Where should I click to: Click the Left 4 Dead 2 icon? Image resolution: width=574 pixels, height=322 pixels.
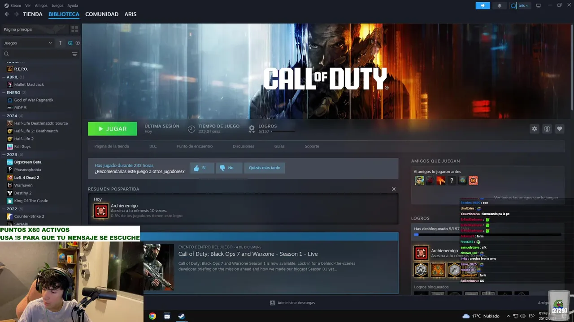click(x=10, y=178)
